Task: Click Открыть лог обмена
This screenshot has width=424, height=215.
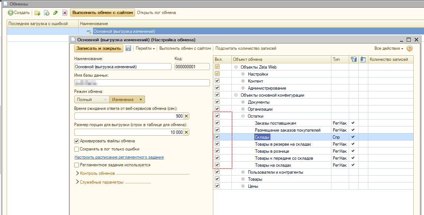Action: coord(156,13)
